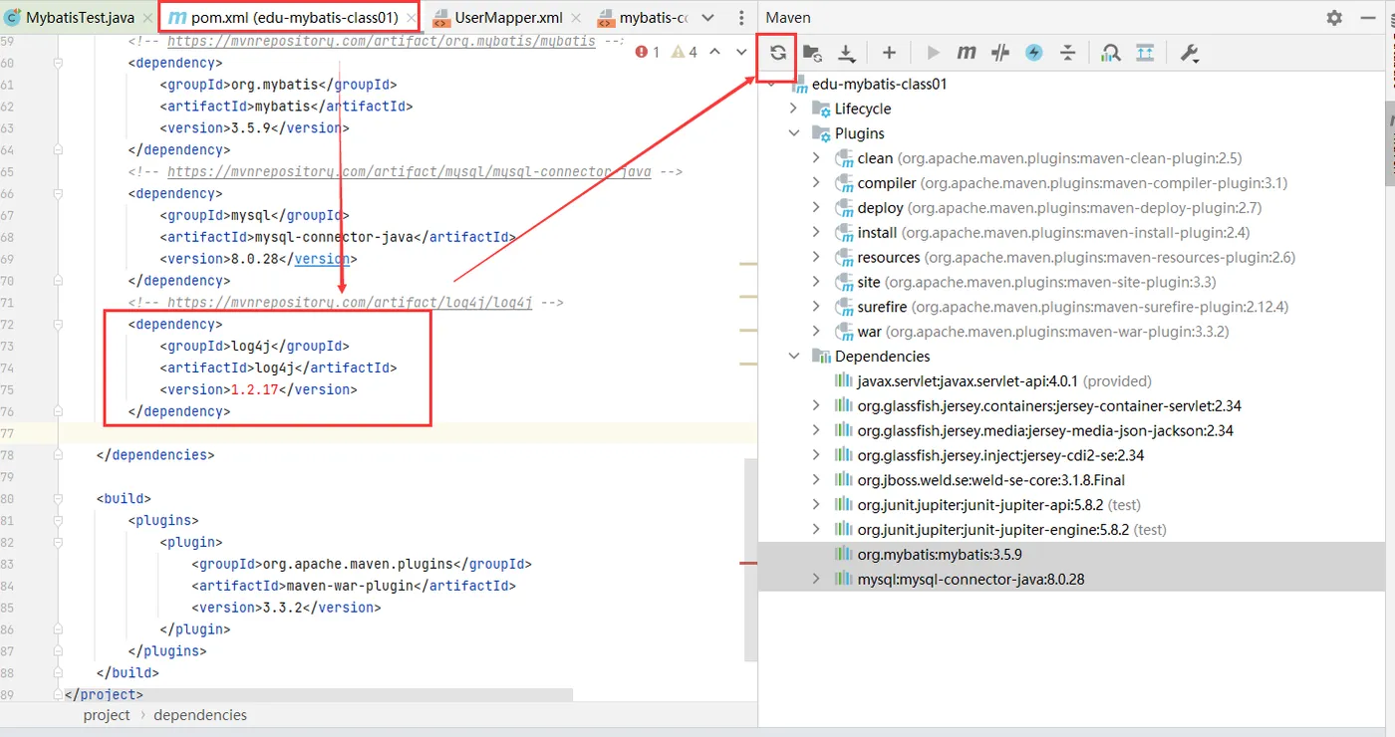This screenshot has height=737, width=1395.
Task: Close the pom.xml tab
Action: point(412,18)
